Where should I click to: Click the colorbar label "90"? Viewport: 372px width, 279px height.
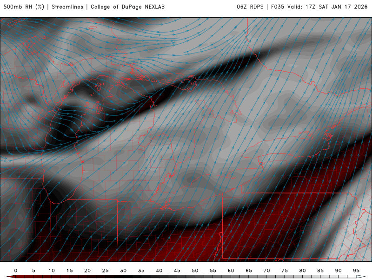pos(339,271)
